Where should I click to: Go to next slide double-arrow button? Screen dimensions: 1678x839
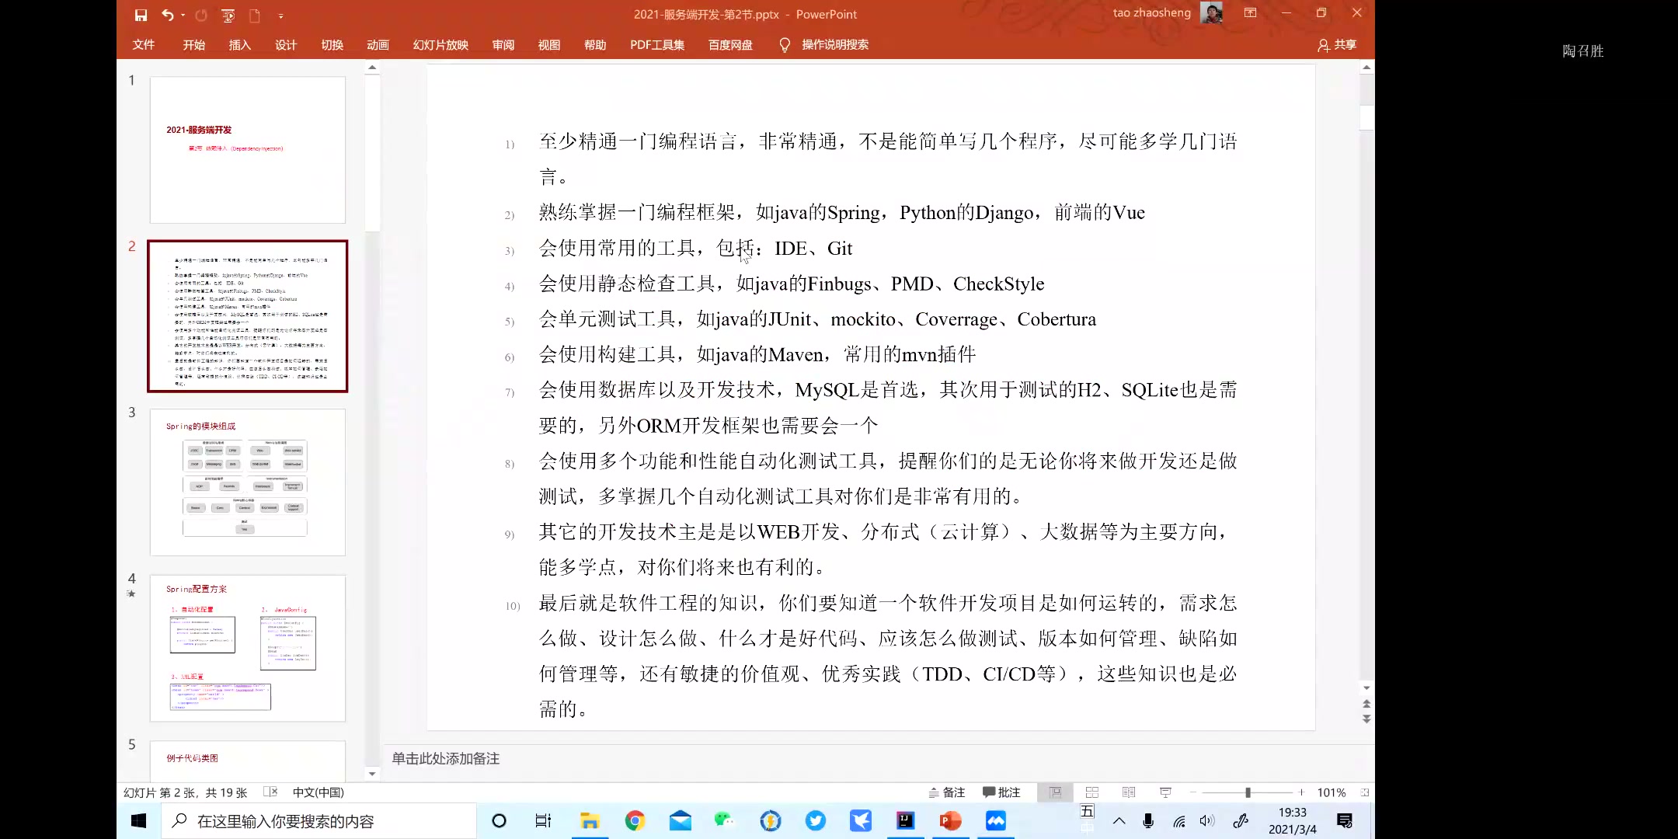click(1366, 719)
